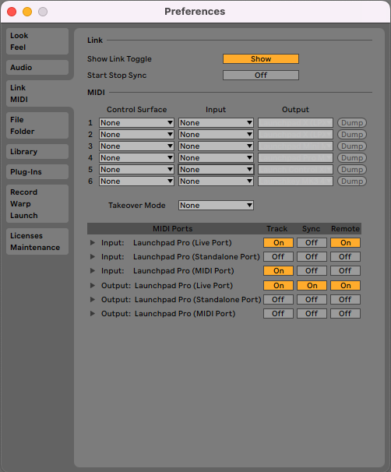Screen dimensions: 391x472
Task: Toggle Remote for Output Standalone Port
Action: 345,300
